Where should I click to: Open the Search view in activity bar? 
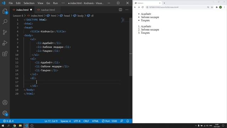point(5,22)
